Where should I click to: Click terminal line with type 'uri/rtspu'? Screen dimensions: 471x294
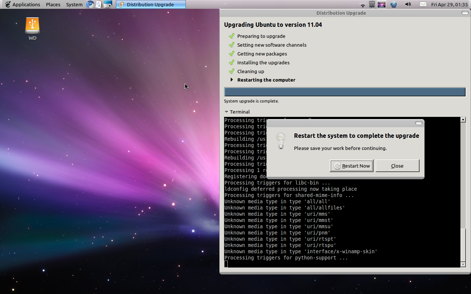pyautogui.click(x=280, y=245)
